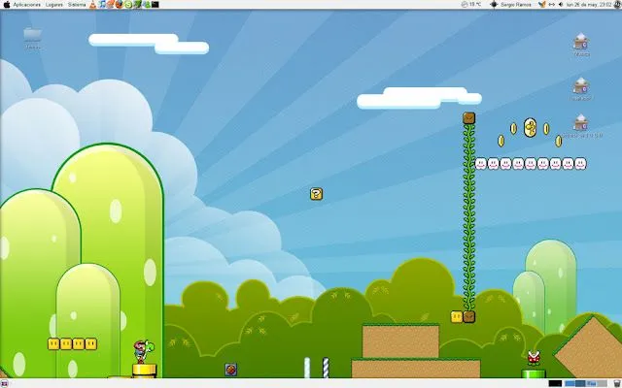Click the round green launcher icon
Screen dimensions: 622x388
[128, 5]
